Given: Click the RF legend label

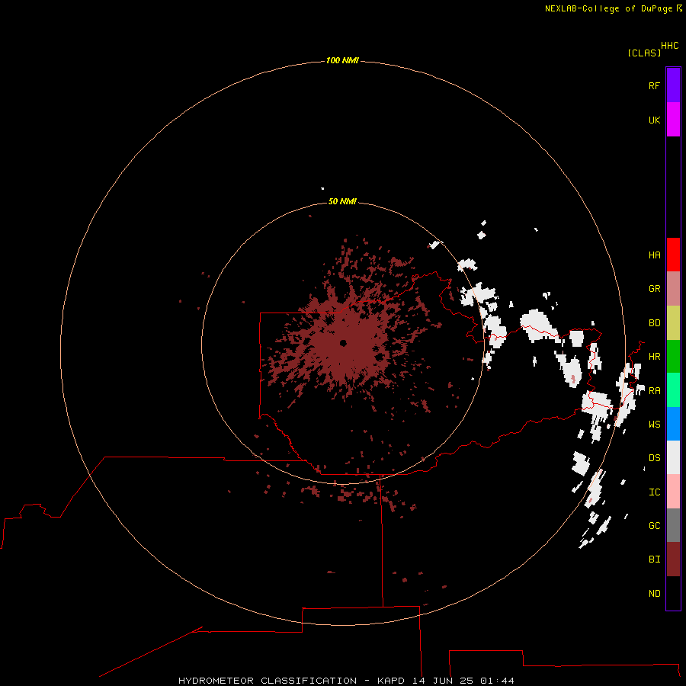Looking at the screenshot, I should [x=654, y=85].
